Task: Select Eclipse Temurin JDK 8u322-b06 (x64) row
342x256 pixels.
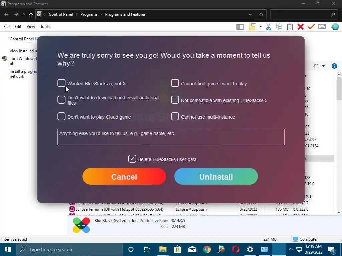Action: point(201,209)
